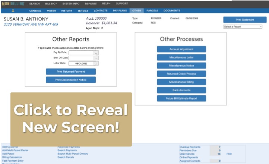This screenshot has width=269, height=164.
Task: Click the Open Service count 16
Action: coord(219,154)
